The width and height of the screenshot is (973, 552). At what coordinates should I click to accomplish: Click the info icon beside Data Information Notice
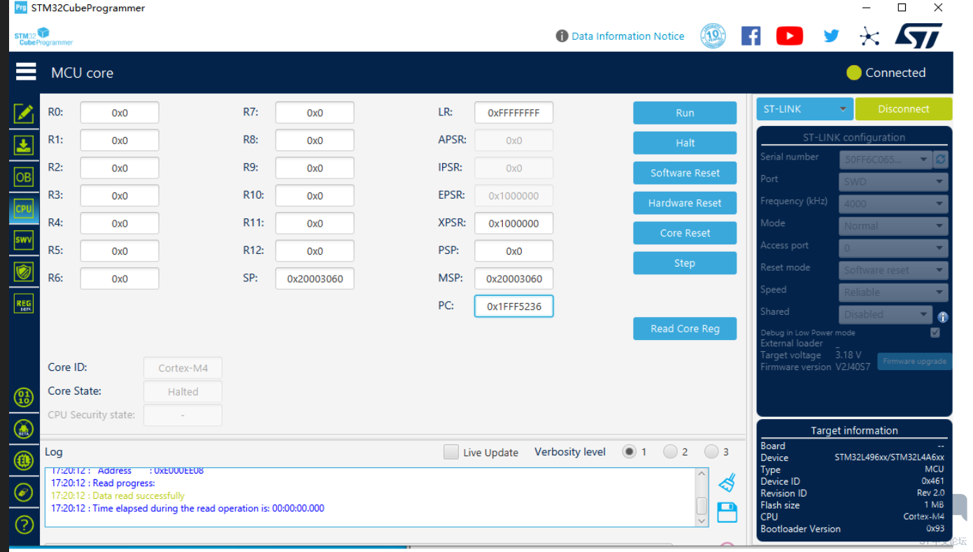pos(562,36)
